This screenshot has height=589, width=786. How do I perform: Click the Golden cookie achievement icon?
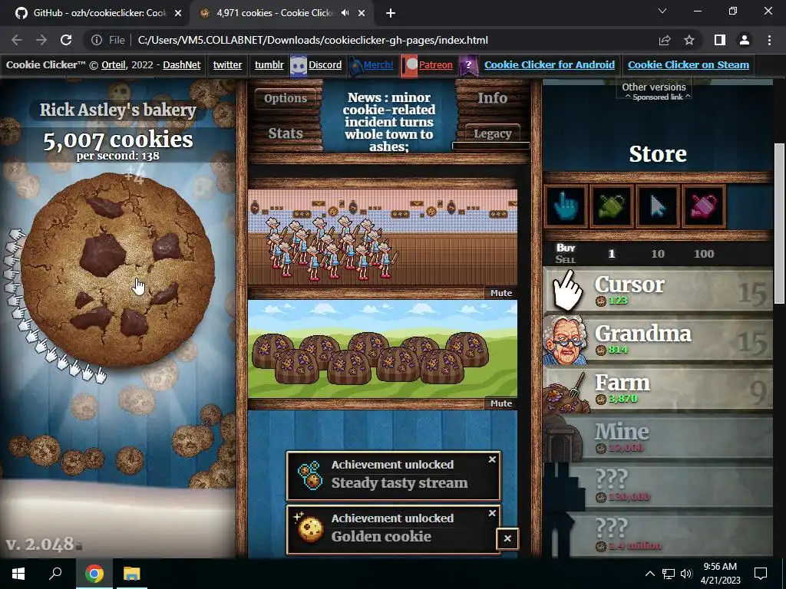pos(310,529)
